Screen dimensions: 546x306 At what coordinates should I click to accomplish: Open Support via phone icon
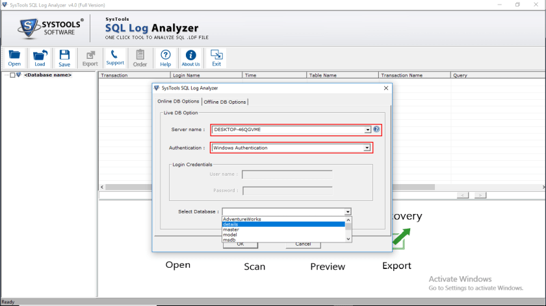pyautogui.click(x=115, y=58)
